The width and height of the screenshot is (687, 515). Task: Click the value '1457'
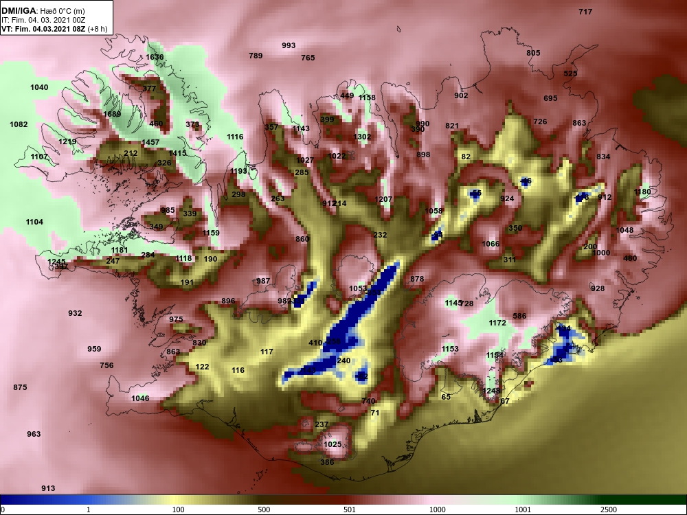[x=150, y=142]
